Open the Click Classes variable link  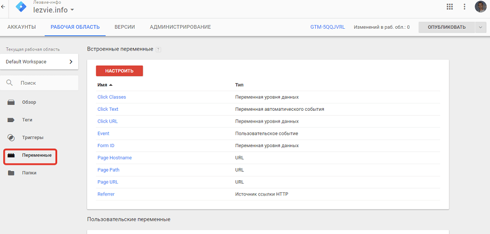112,97
